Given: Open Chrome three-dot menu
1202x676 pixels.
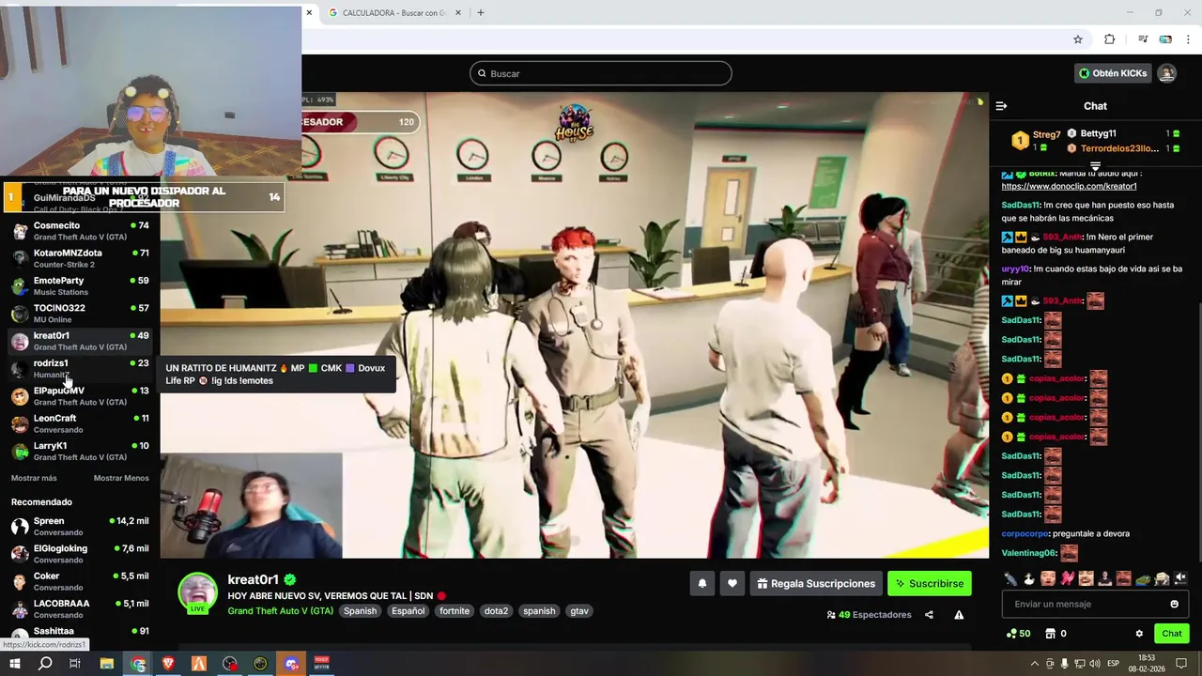Looking at the screenshot, I should (x=1188, y=39).
